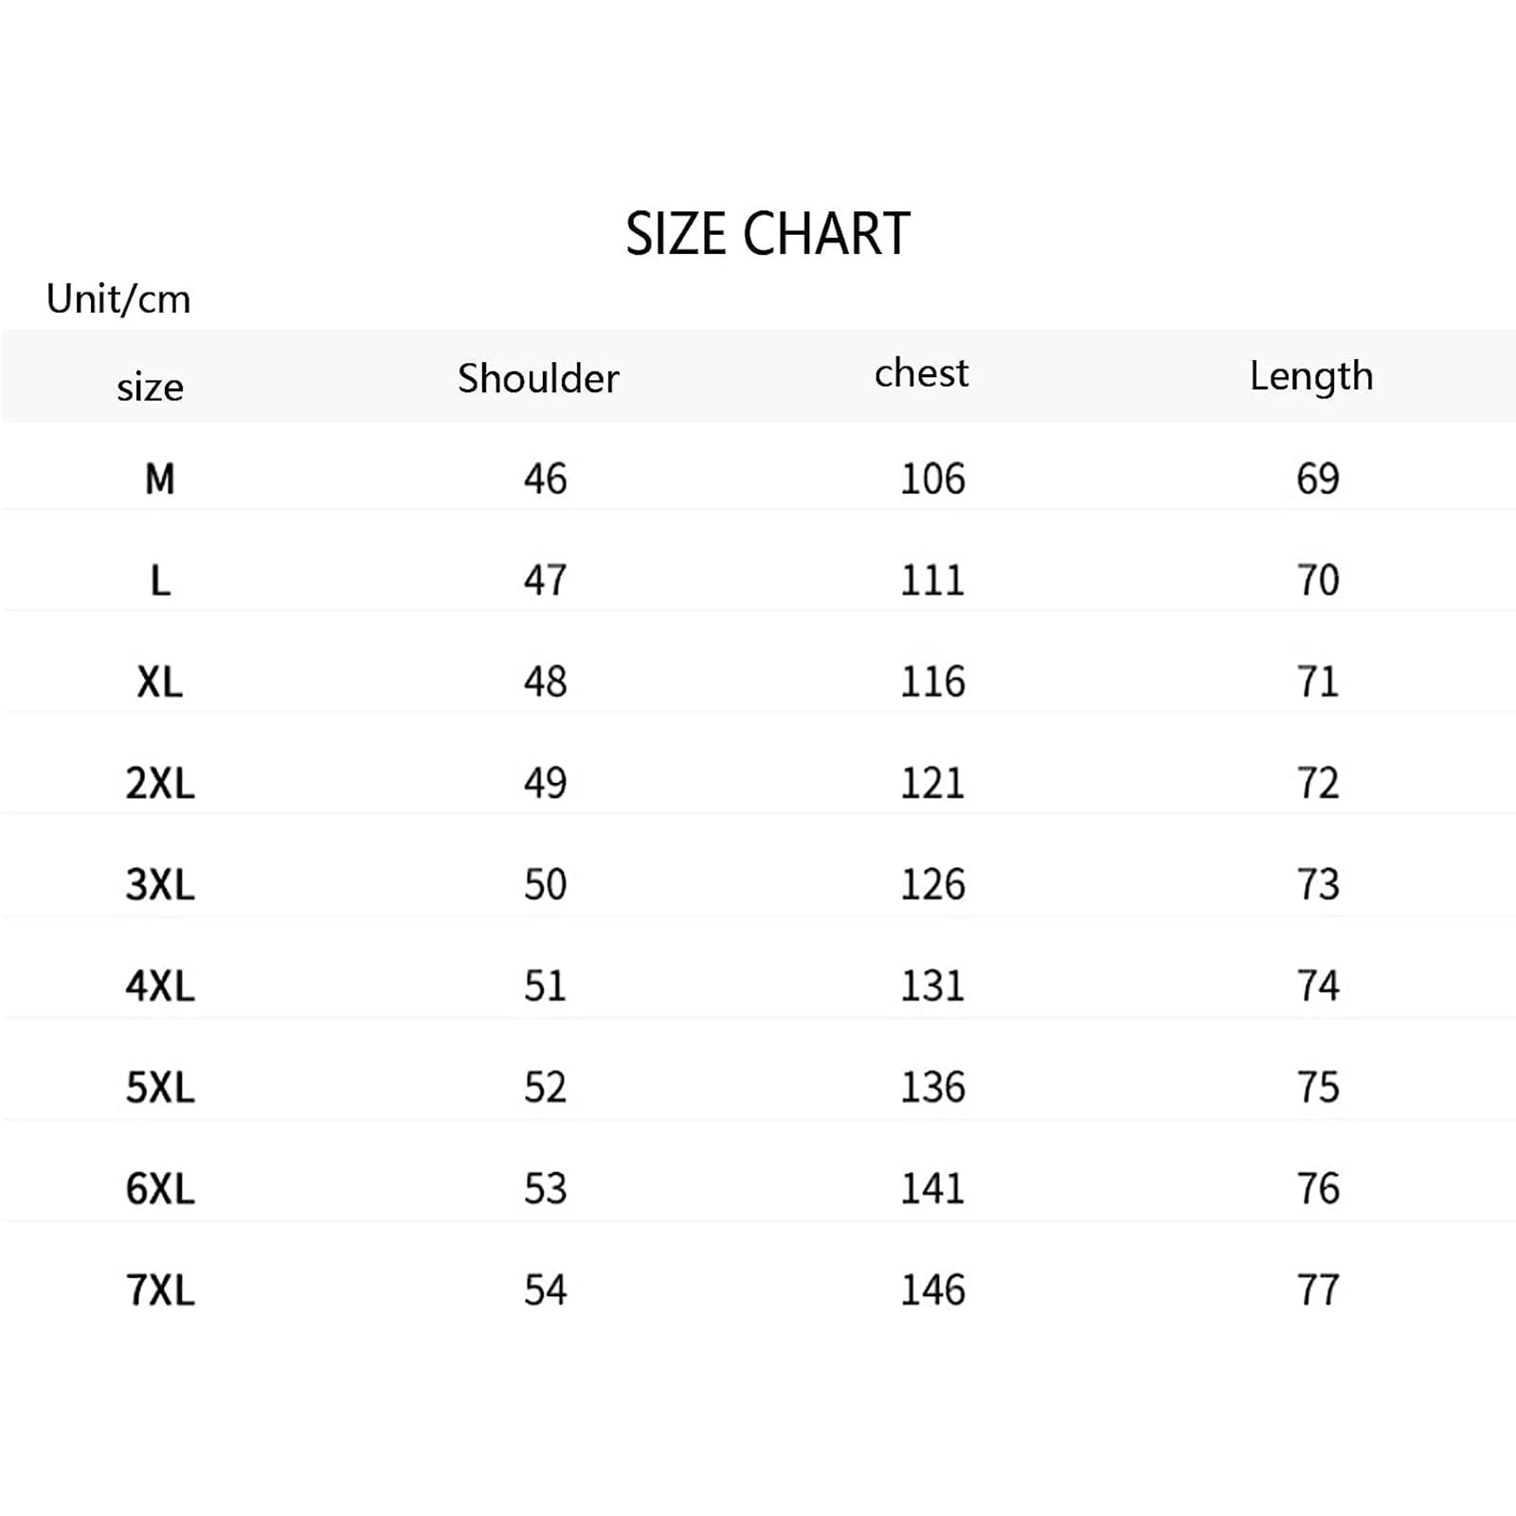Select the 3XL size row label
The image size is (1516, 1516).
point(160,884)
